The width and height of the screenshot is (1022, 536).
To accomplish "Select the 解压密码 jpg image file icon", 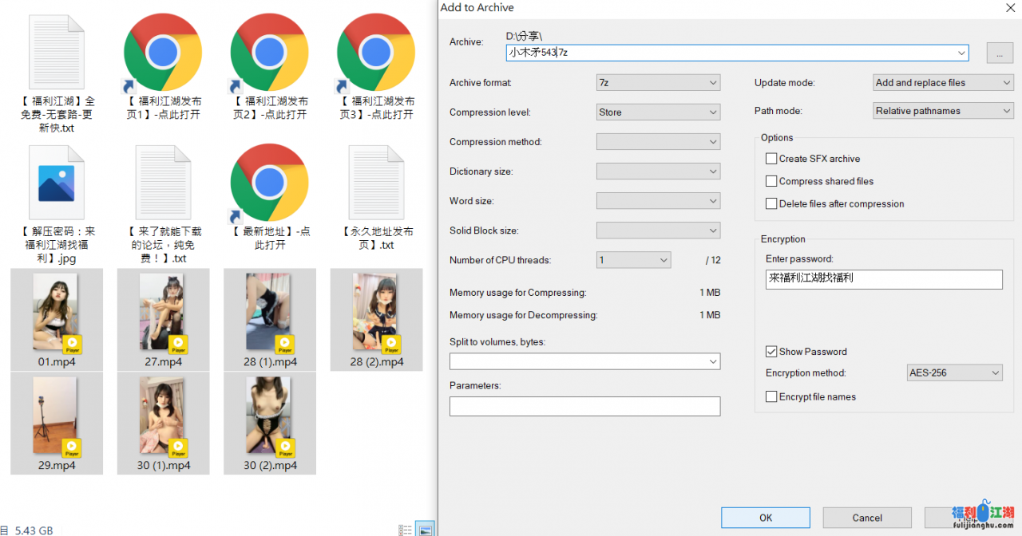I will point(57,183).
